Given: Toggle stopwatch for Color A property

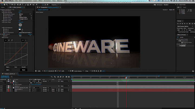Looking at the screenshot, I should 4,29.
